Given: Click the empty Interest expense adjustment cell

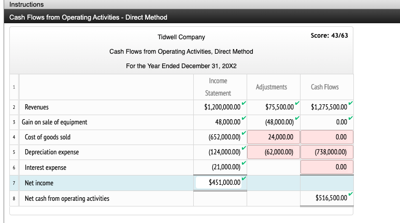Looking at the screenshot, I should [274, 167].
